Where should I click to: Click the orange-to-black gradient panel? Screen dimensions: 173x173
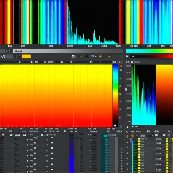click(165, 95)
